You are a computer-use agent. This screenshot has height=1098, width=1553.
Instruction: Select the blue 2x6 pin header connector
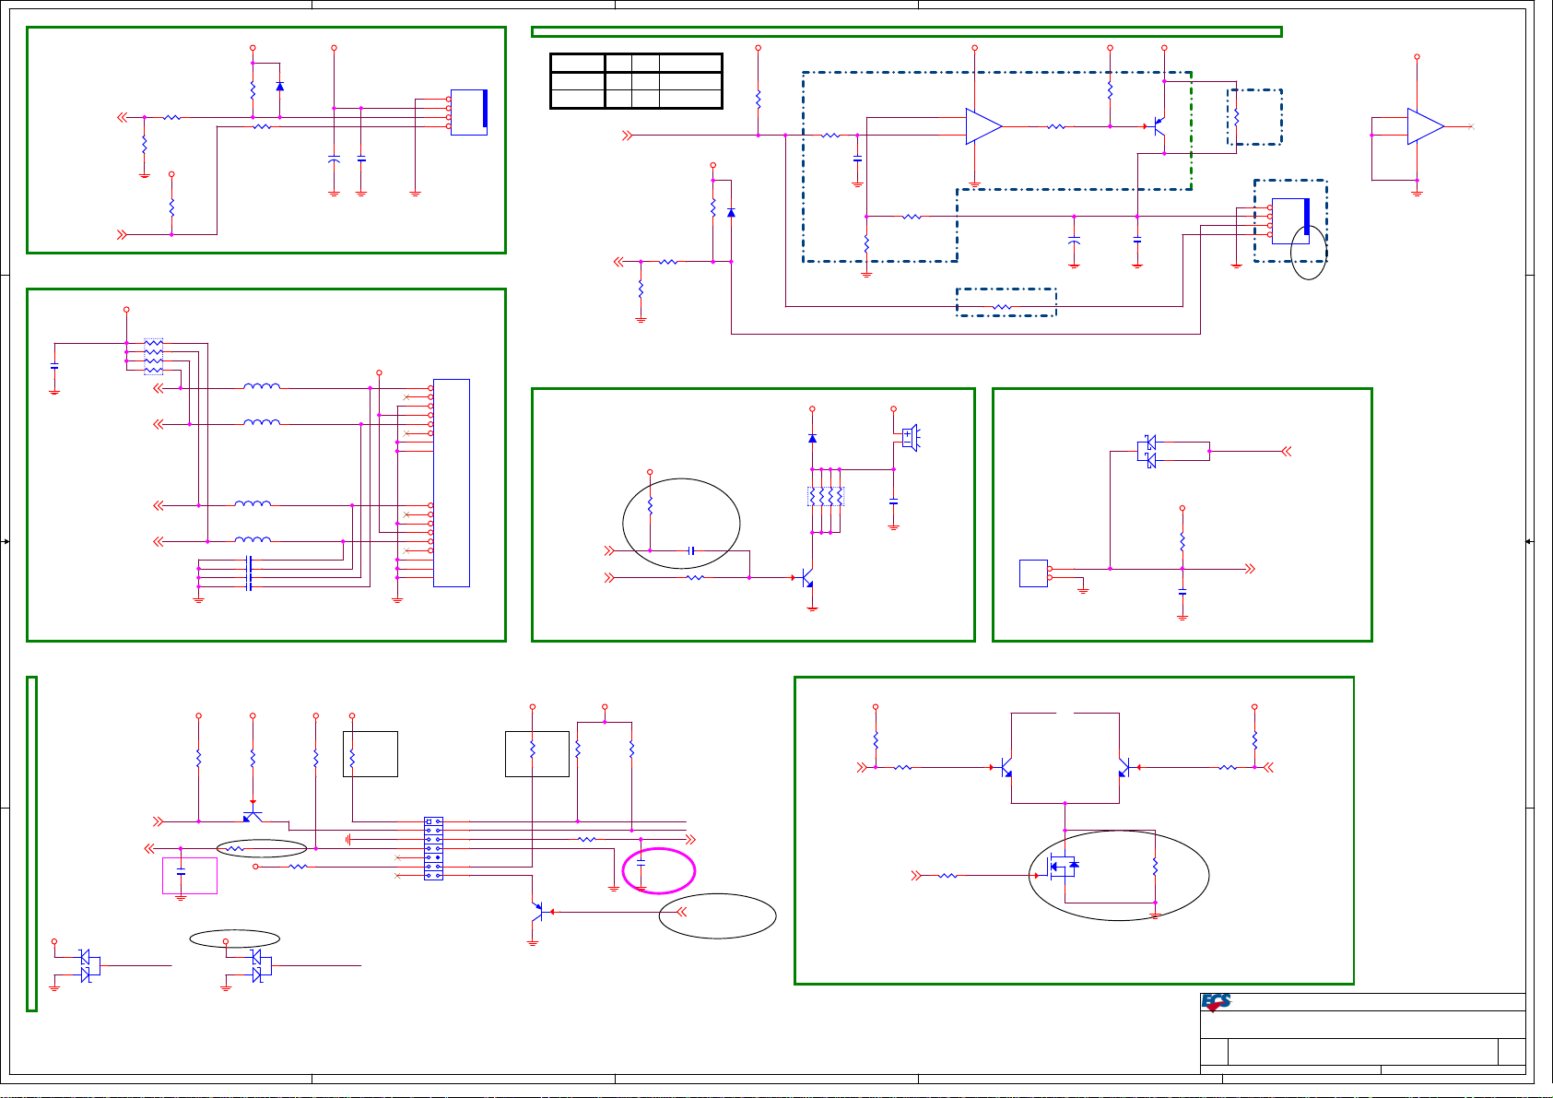[x=433, y=848]
